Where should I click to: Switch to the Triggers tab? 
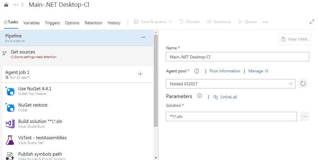[52, 23]
